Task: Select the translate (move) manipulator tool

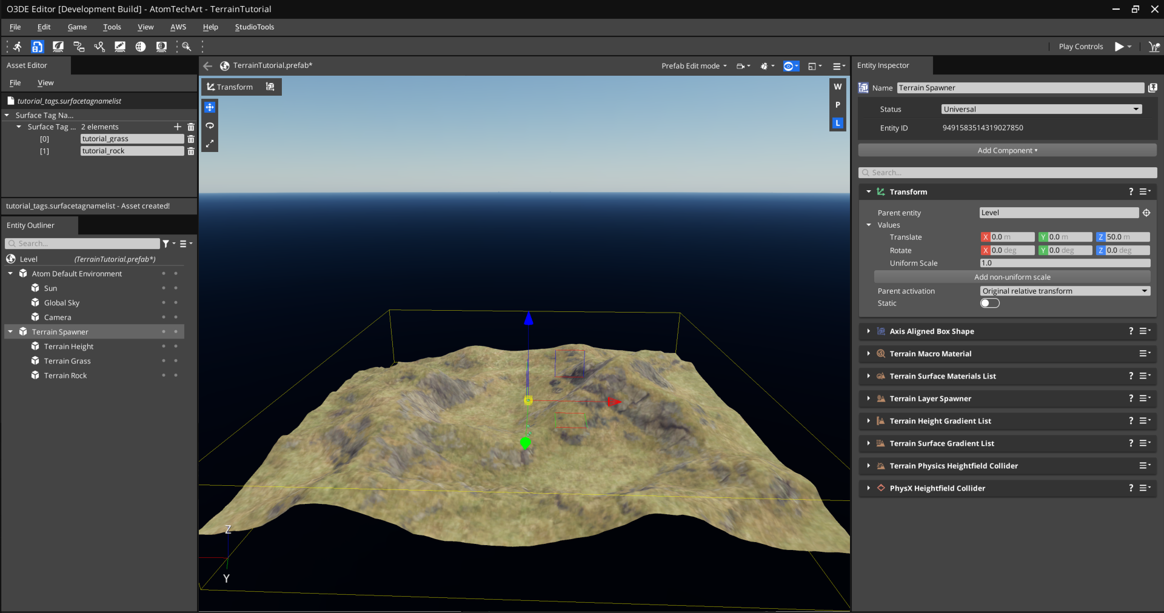Action: coord(210,107)
